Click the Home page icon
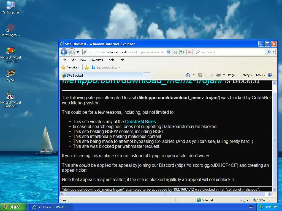Screen dimensions: 282x211 tap(188, 75)
